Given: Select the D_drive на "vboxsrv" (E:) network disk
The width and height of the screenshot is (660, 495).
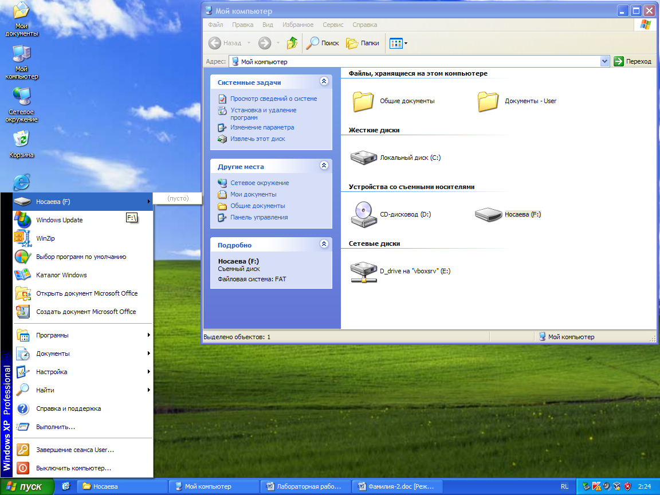Looking at the screenshot, I should tap(400, 271).
